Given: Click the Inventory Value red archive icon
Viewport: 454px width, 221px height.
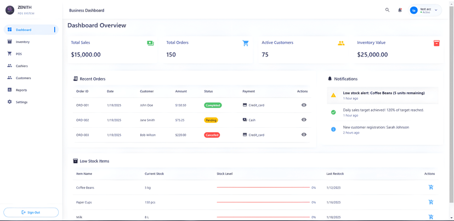Looking at the screenshot, I should point(436,43).
